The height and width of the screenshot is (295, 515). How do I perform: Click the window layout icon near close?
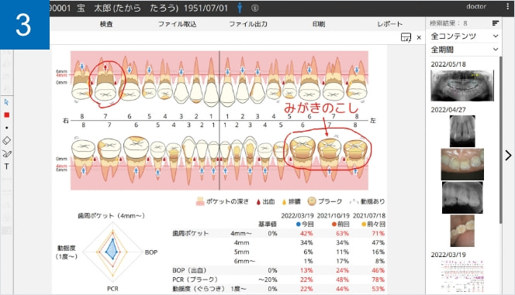pos(406,37)
